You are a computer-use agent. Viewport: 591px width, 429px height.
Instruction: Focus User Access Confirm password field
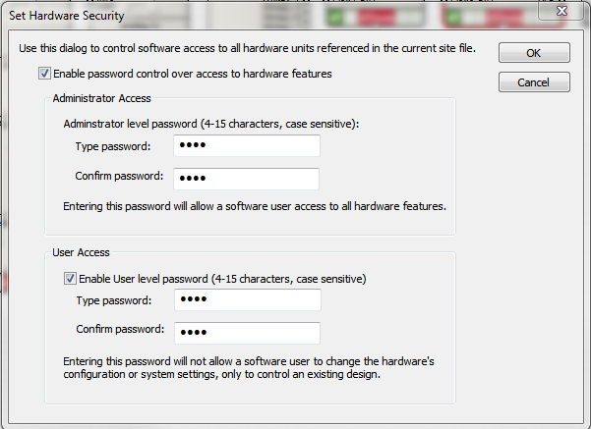coord(247,333)
